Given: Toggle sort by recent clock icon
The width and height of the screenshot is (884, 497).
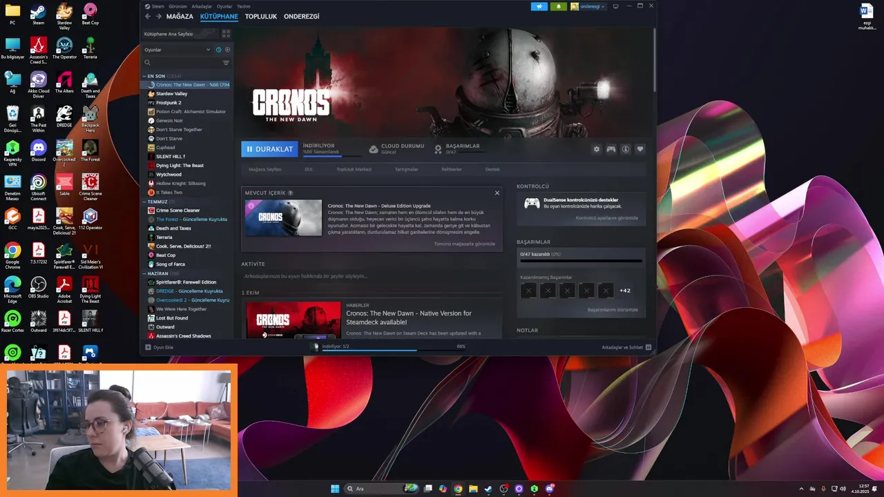Looking at the screenshot, I should click(x=219, y=50).
